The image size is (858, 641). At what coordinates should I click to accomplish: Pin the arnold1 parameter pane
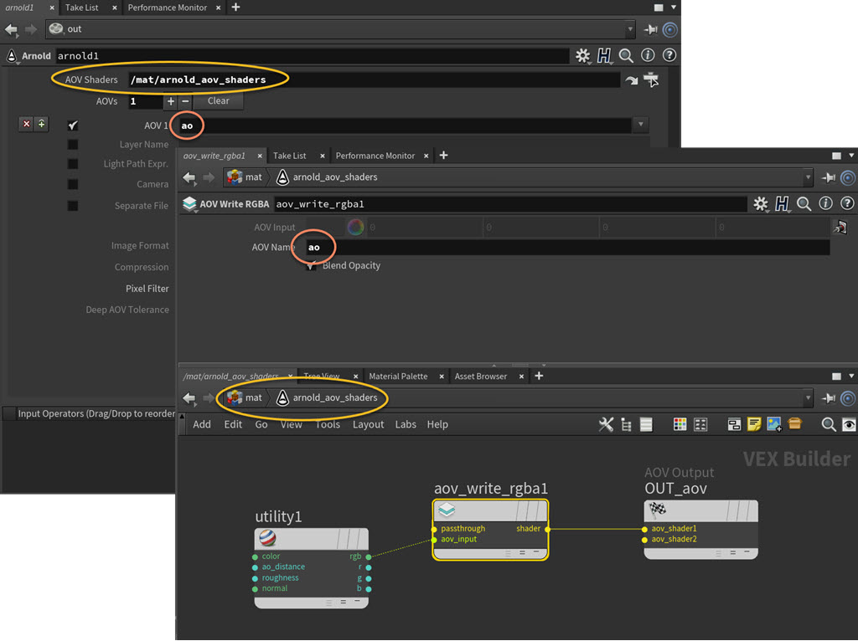[650, 29]
